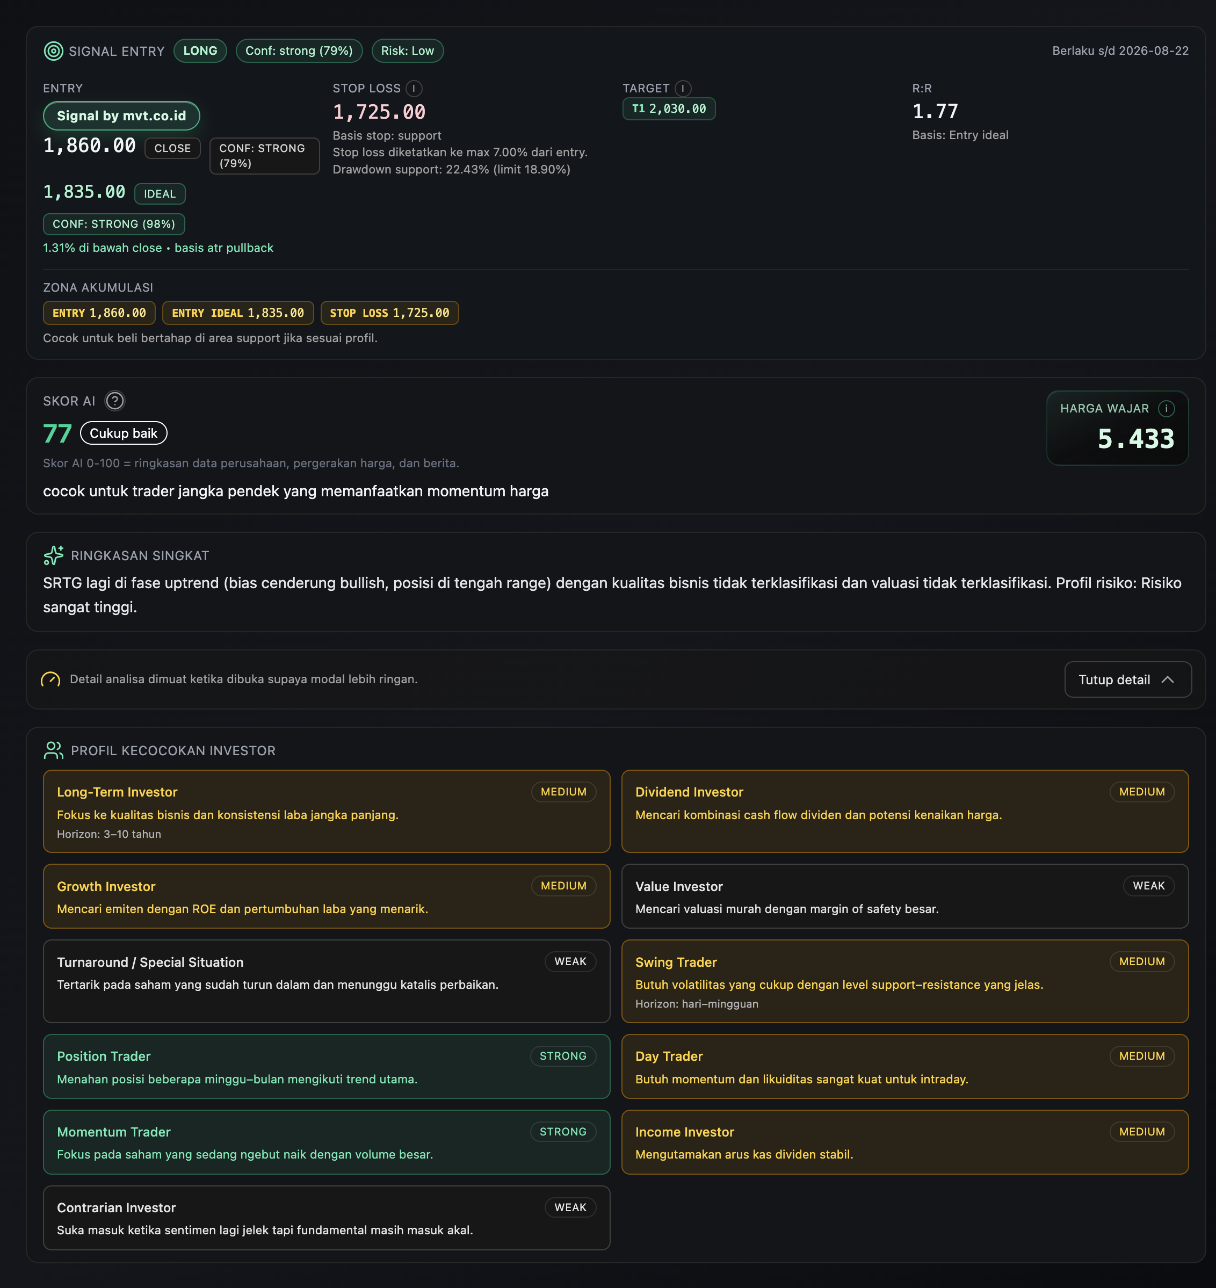This screenshot has width=1216, height=1288.
Task: Click the Profil Kecocokan Investor people icon
Action: (x=53, y=750)
